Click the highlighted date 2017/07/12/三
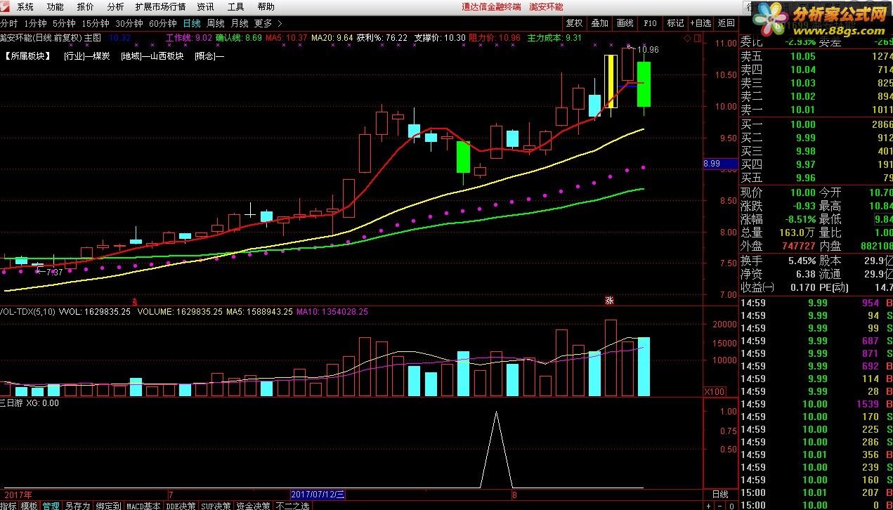This screenshot has height=510, width=893. click(318, 495)
